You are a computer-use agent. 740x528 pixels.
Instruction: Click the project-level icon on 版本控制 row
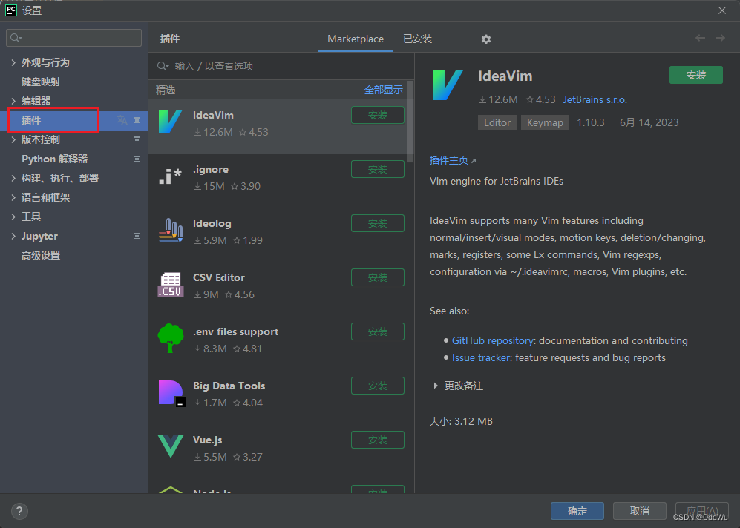point(137,139)
